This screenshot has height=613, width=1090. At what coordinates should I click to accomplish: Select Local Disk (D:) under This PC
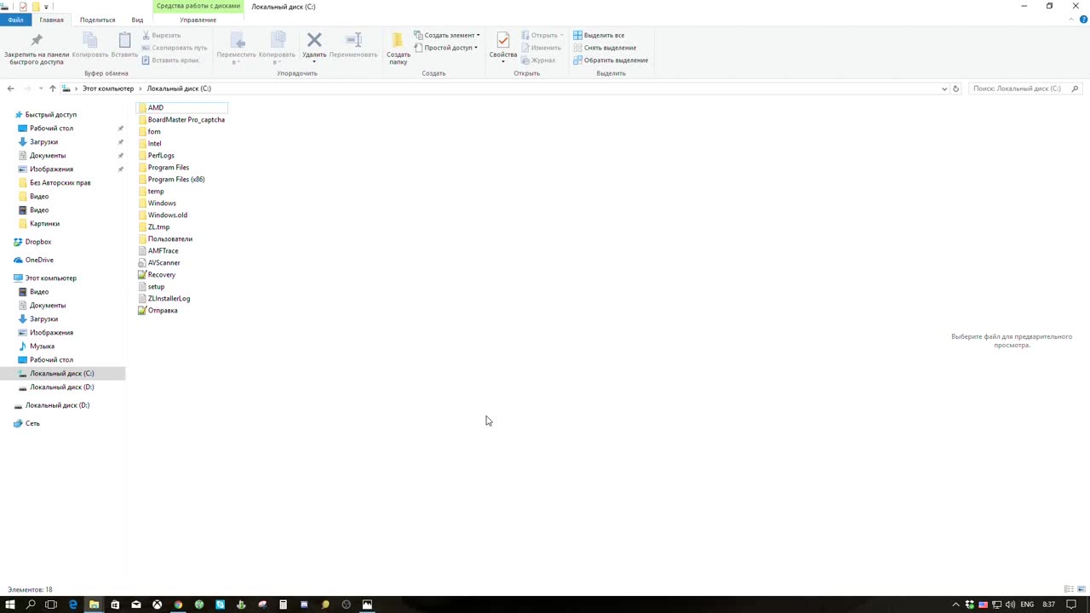tap(61, 387)
